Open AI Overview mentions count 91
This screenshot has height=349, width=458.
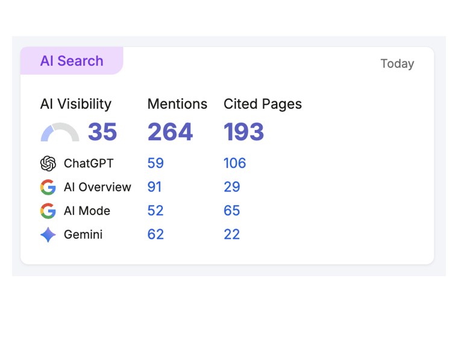click(154, 187)
